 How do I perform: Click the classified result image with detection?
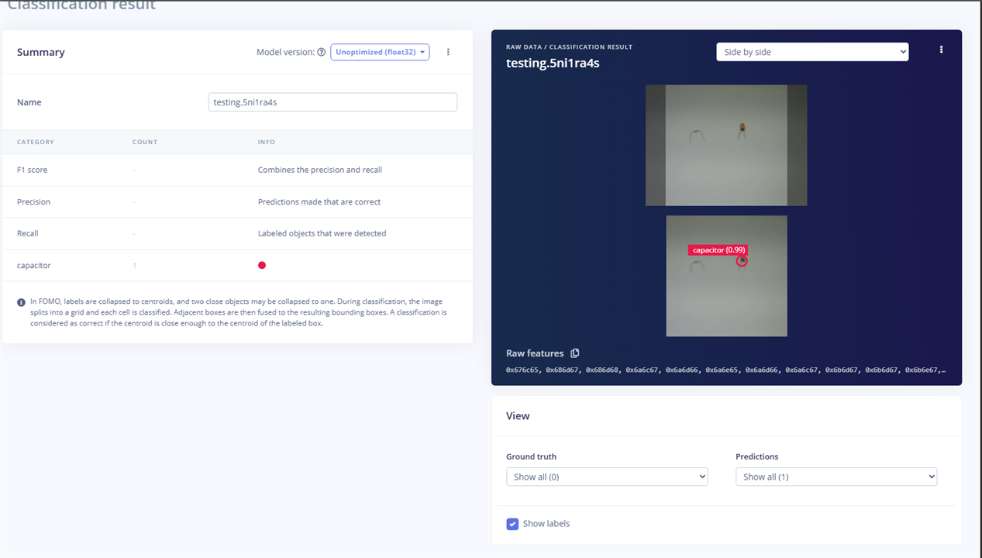(726, 276)
